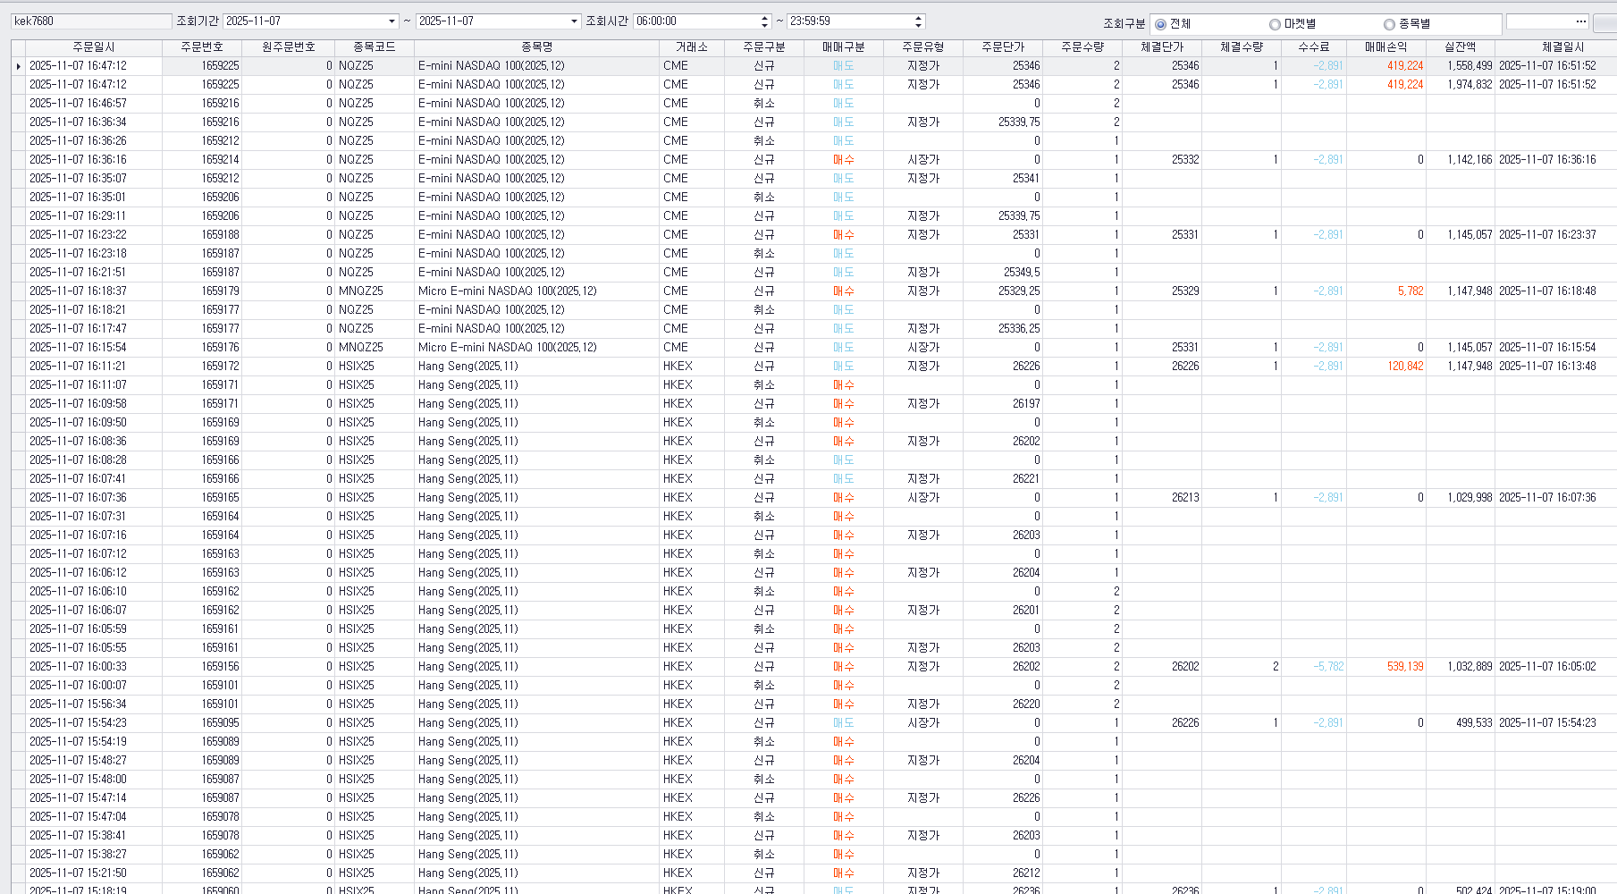Click the 주문단가 column header
This screenshot has height=894, width=1617.
coord(1003,47)
